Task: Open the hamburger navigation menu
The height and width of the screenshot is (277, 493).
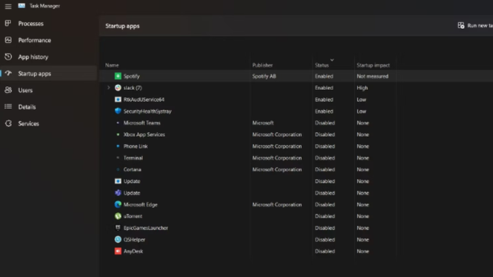Action: coord(8,6)
